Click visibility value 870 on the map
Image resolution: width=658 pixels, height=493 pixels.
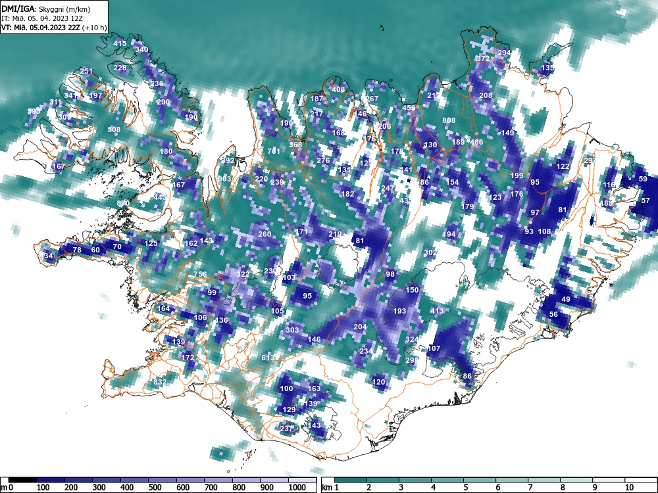[124, 203]
